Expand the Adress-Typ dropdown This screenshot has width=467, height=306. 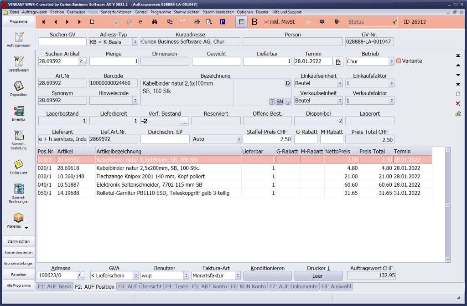click(135, 42)
